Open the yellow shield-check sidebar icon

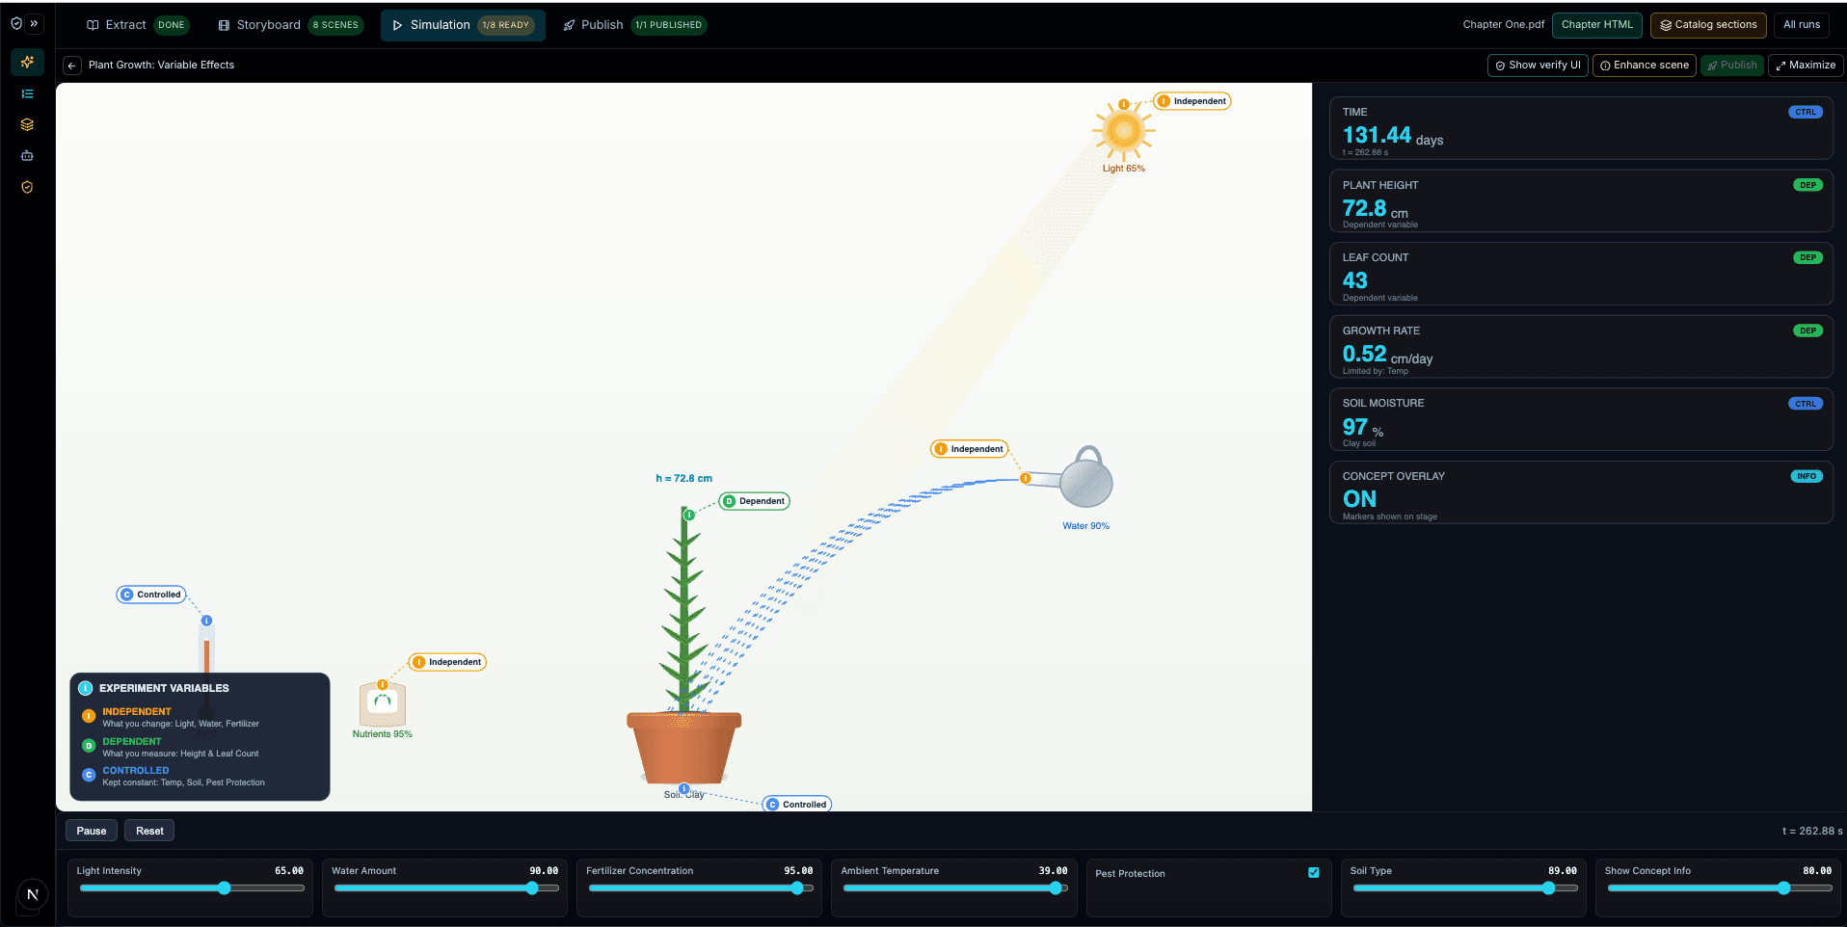point(27,187)
